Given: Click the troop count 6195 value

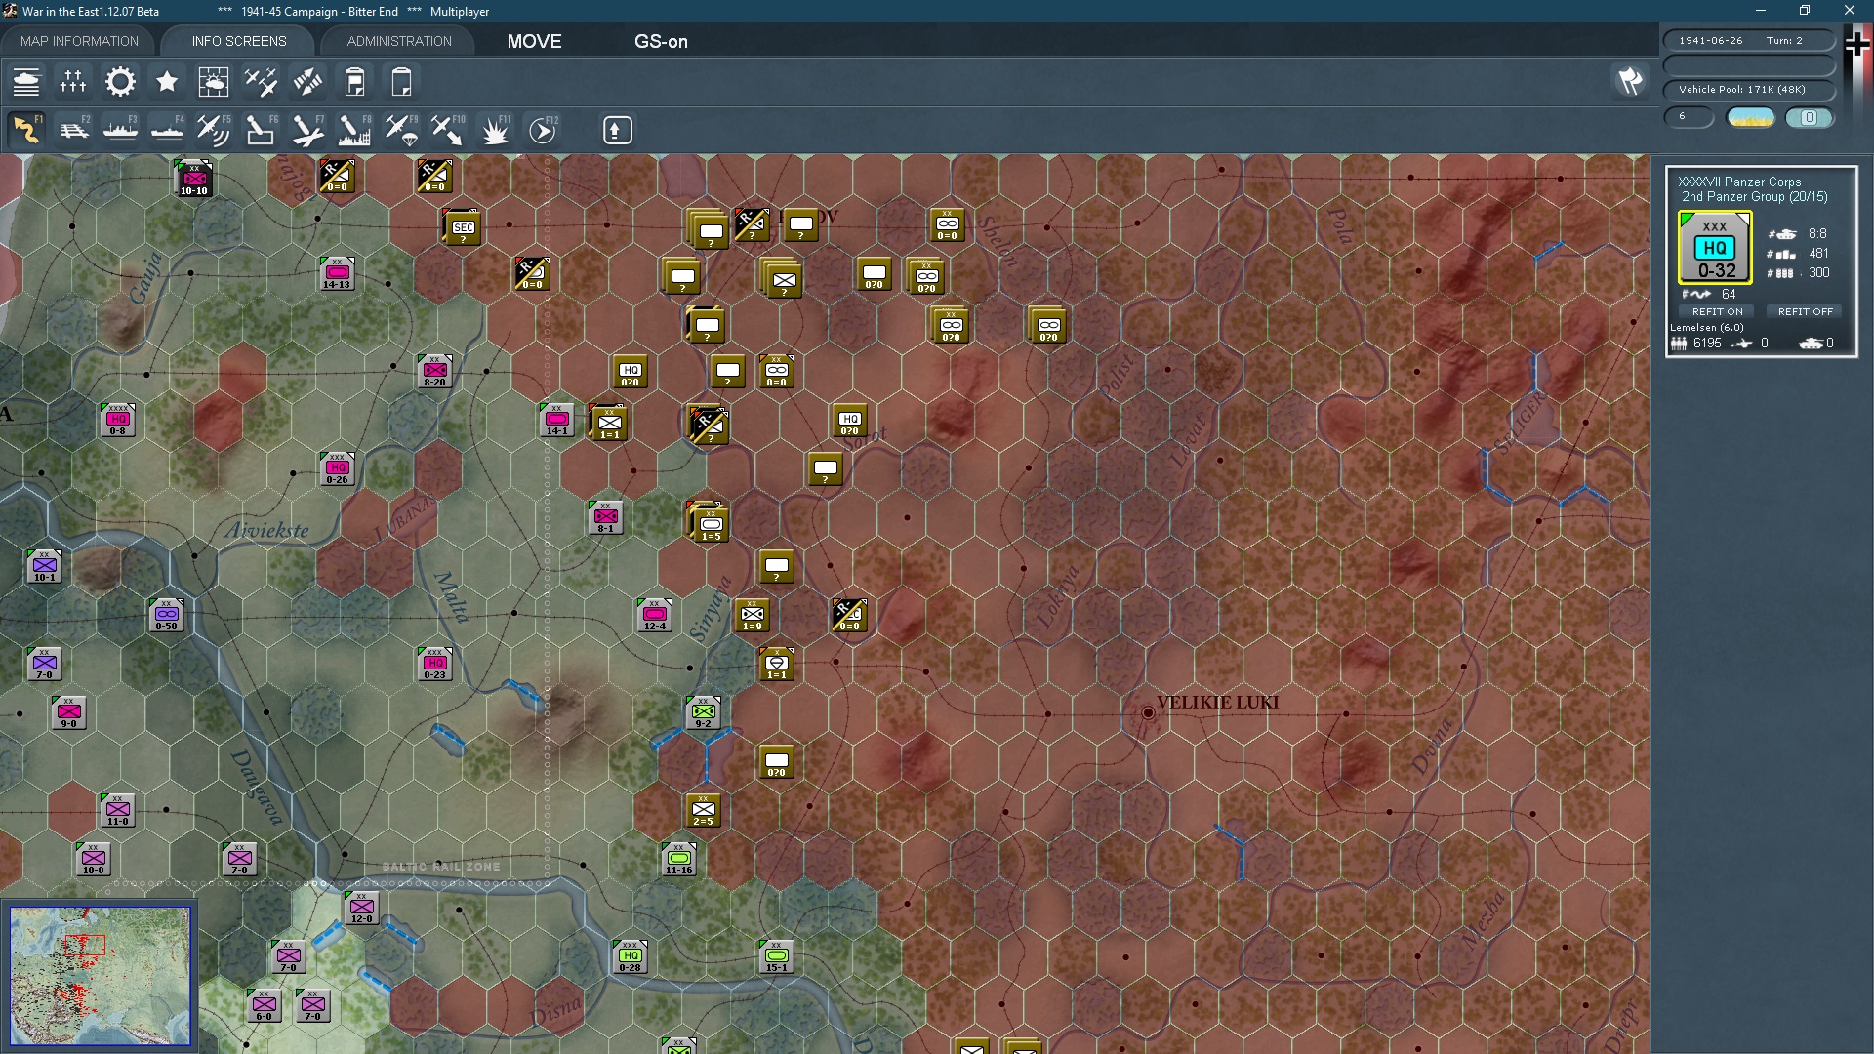Looking at the screenshot, I should pos(1707,344).
